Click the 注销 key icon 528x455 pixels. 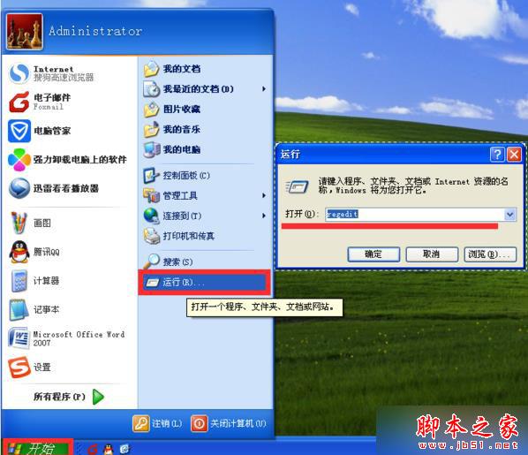click(x=141, y=423)
